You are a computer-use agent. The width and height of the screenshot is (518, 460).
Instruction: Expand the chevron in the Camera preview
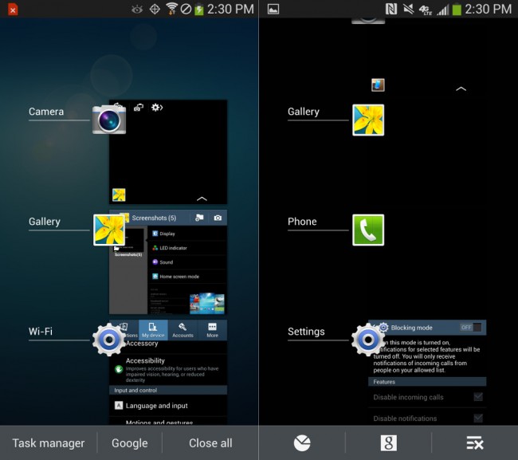click(202, 199)
